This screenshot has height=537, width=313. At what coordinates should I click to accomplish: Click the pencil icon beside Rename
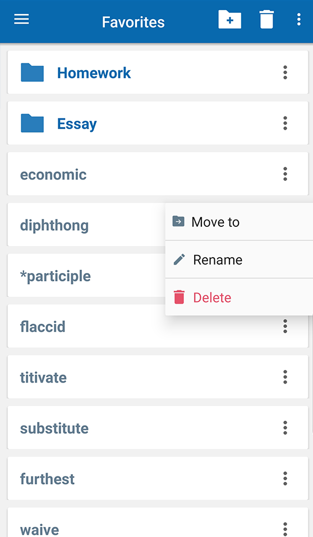179,260
